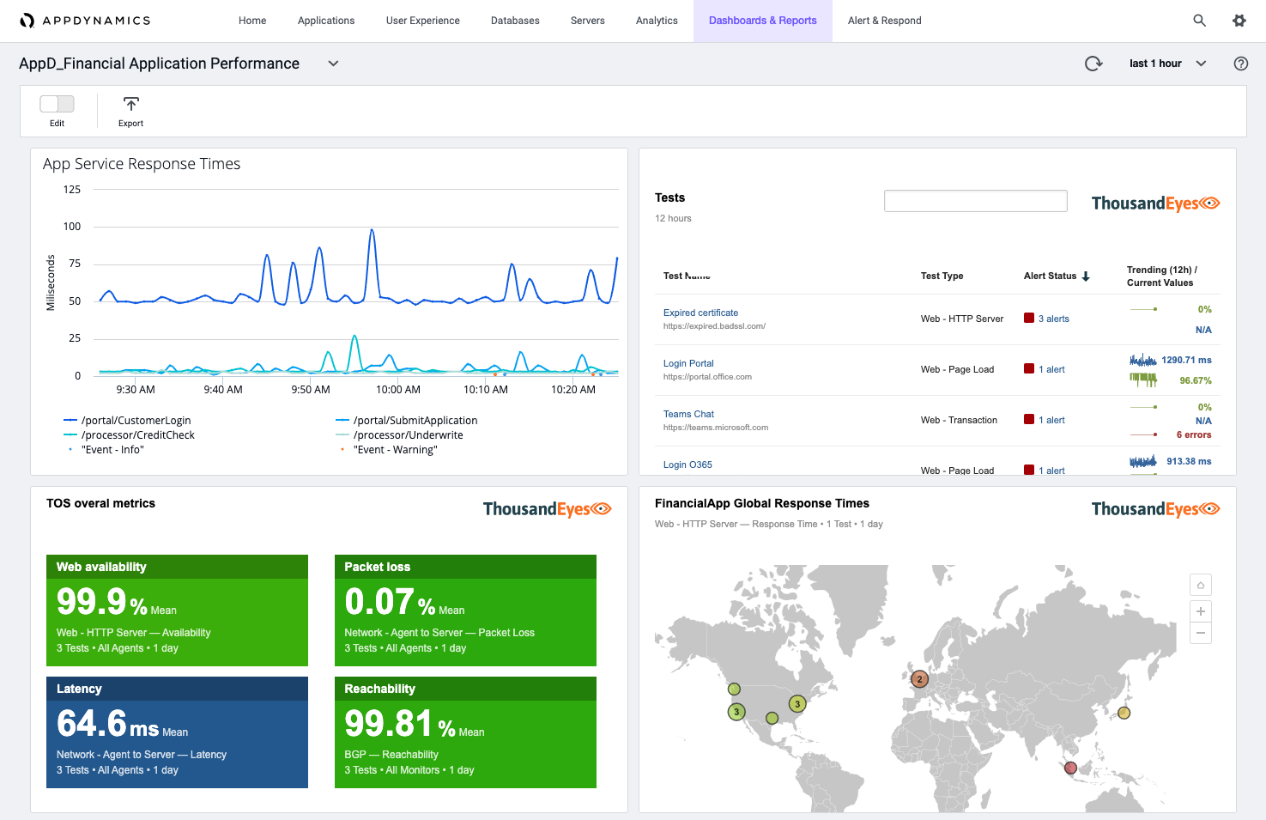Viewport: 1266px width, 820px height.
Task: Open the Applications menu
Action: pos(326,21)
